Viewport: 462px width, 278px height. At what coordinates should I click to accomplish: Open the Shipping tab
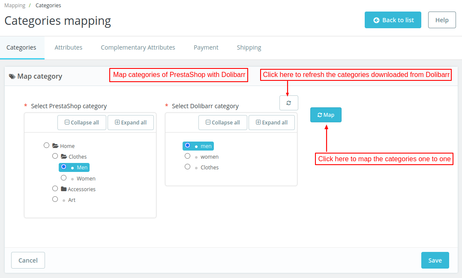pos(249,47)
